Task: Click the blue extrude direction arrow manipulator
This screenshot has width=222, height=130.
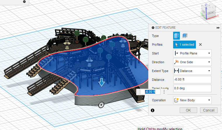Action: (x=102, y=82)
